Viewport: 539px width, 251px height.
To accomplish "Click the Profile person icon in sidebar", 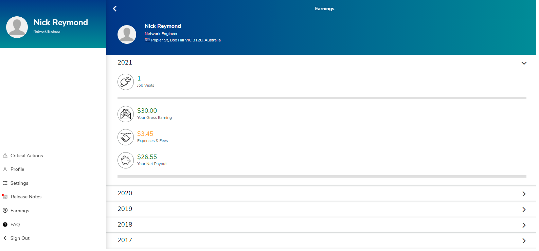I will point(5,169).
